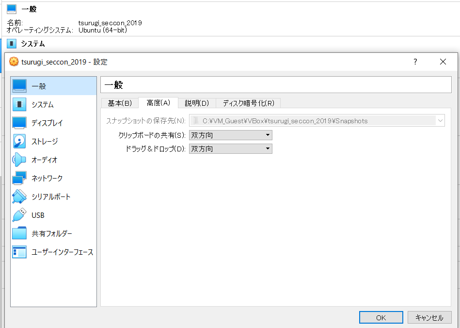
Task: Click the name value tsurugi_seccon_2019 in background
Action: click(x=110, y=23)
